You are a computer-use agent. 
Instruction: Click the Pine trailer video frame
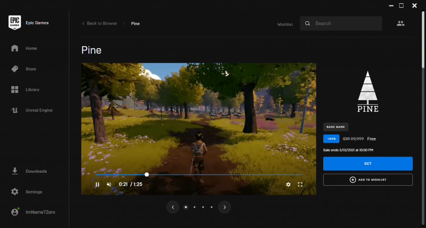tap(198, 129)
